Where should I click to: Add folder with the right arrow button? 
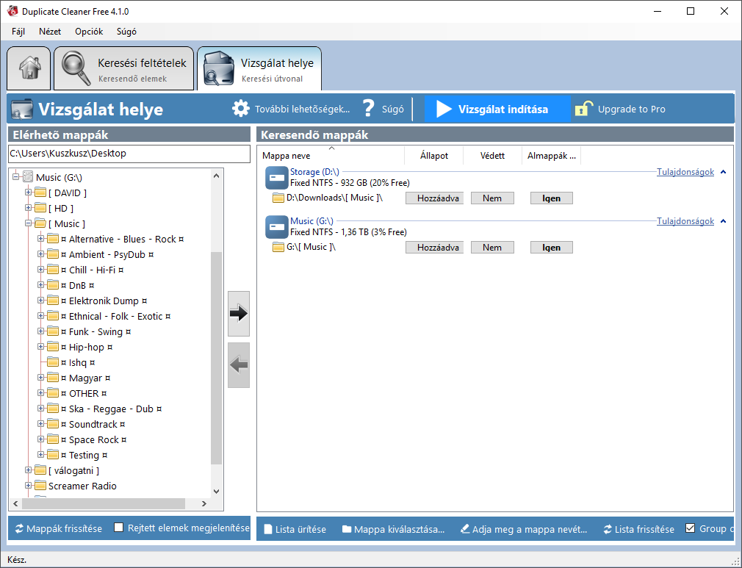pyautogui.click(x=239, y=313)
